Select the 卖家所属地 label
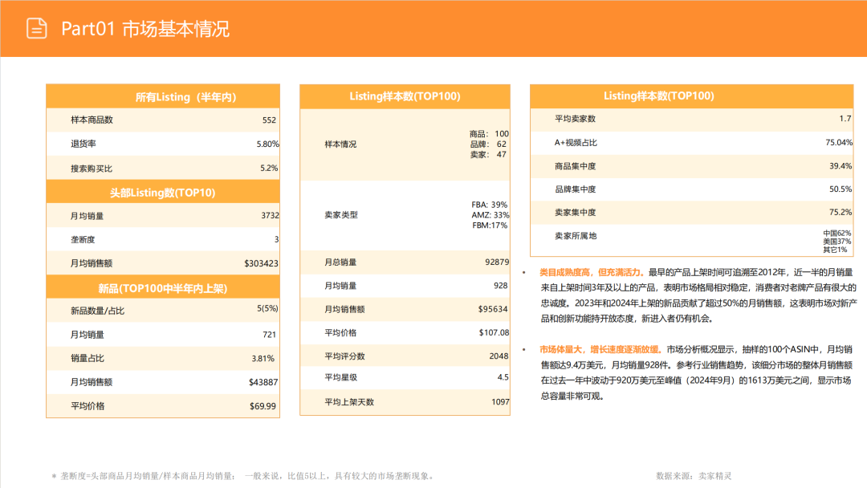This screenshot has height=488, width=867. (576, 236)
